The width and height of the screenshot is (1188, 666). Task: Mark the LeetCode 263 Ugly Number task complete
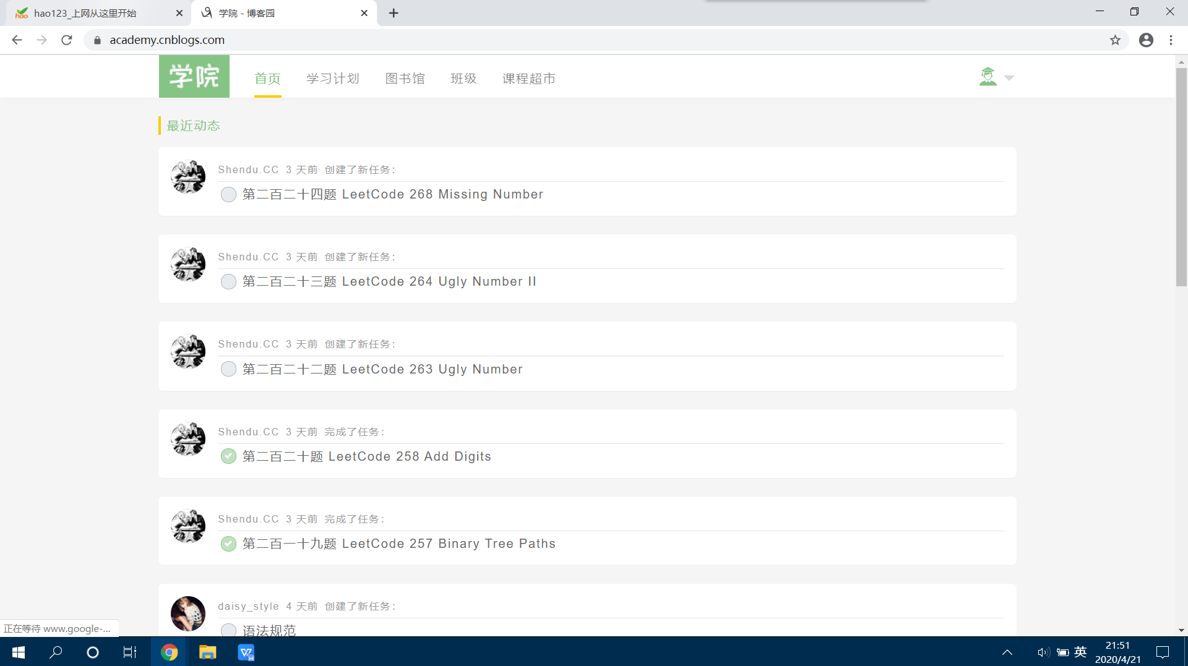[228, 369]
